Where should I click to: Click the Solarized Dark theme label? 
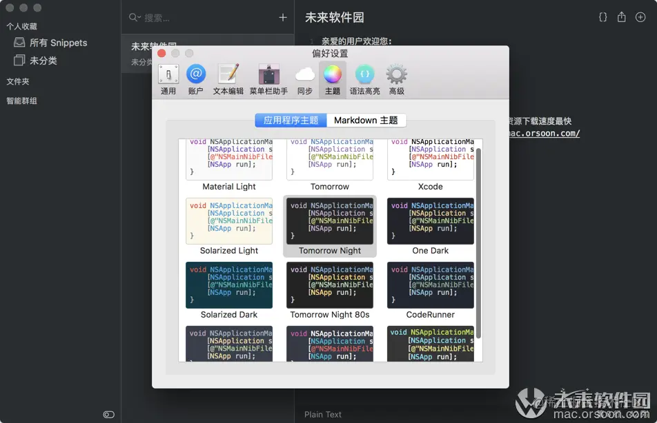pos(229,315)
